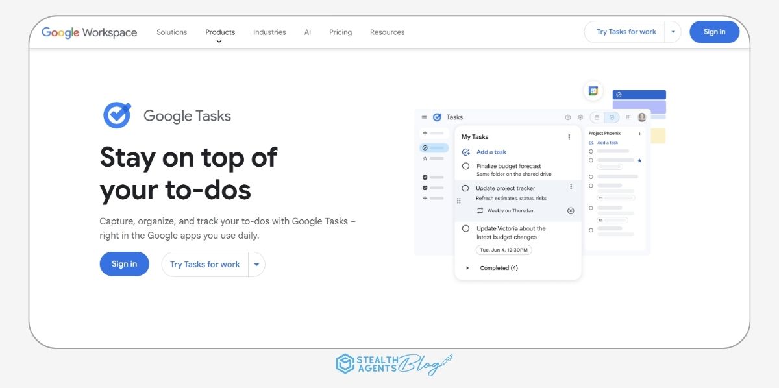Expand the Products navigation menu

pos(220,32)
